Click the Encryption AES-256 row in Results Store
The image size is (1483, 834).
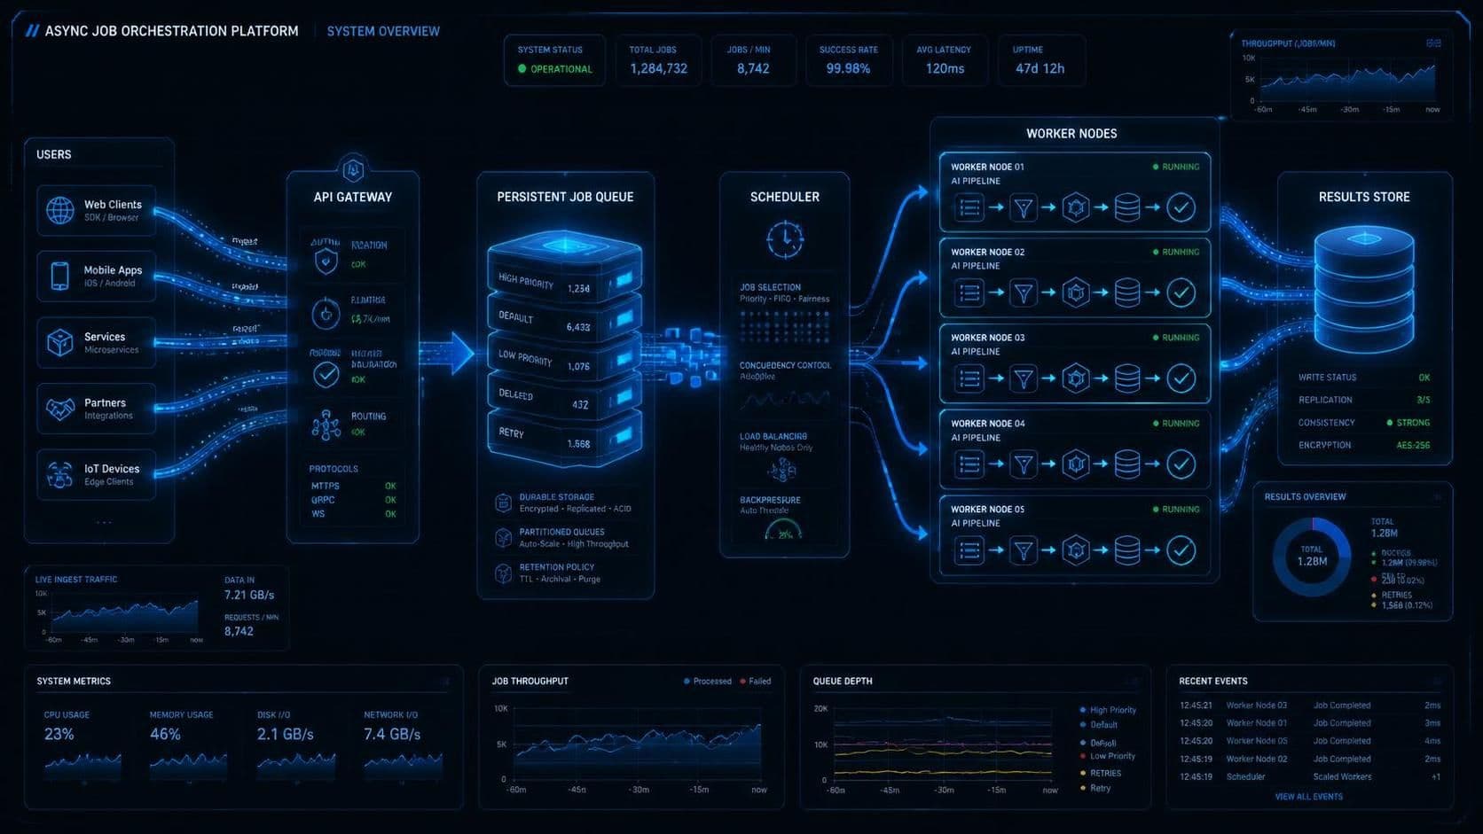[1364, 445]
